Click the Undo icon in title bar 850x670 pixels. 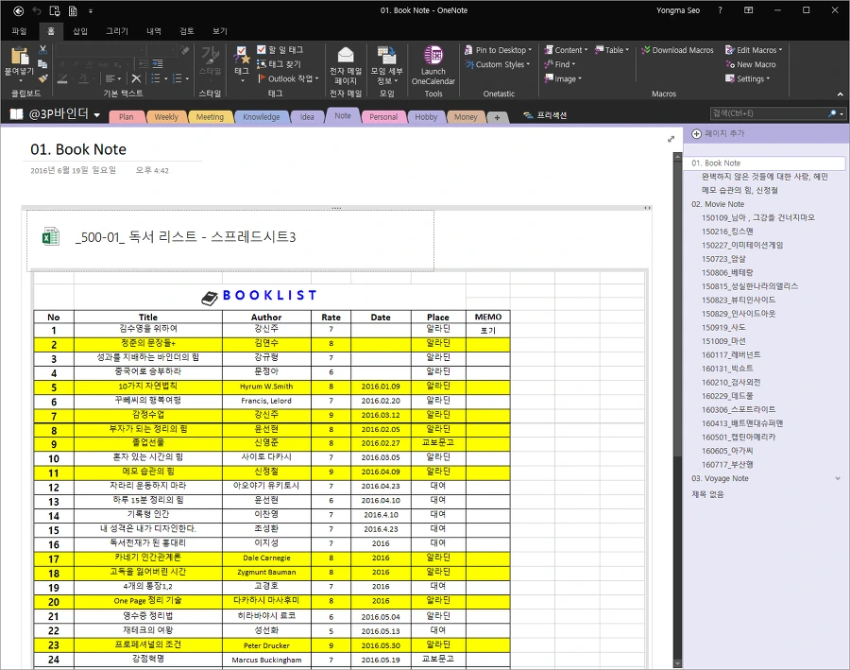click(x=37, y=10)
